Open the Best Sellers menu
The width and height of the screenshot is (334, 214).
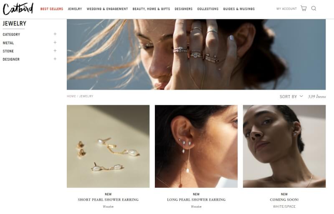(52, 9)
